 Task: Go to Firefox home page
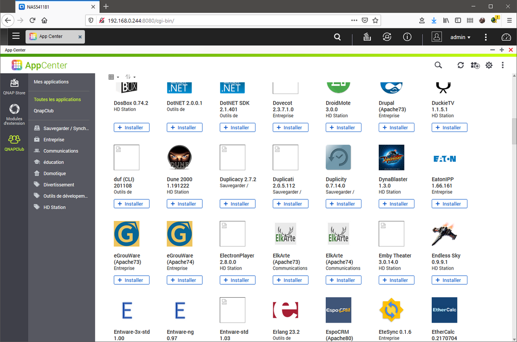44,20
